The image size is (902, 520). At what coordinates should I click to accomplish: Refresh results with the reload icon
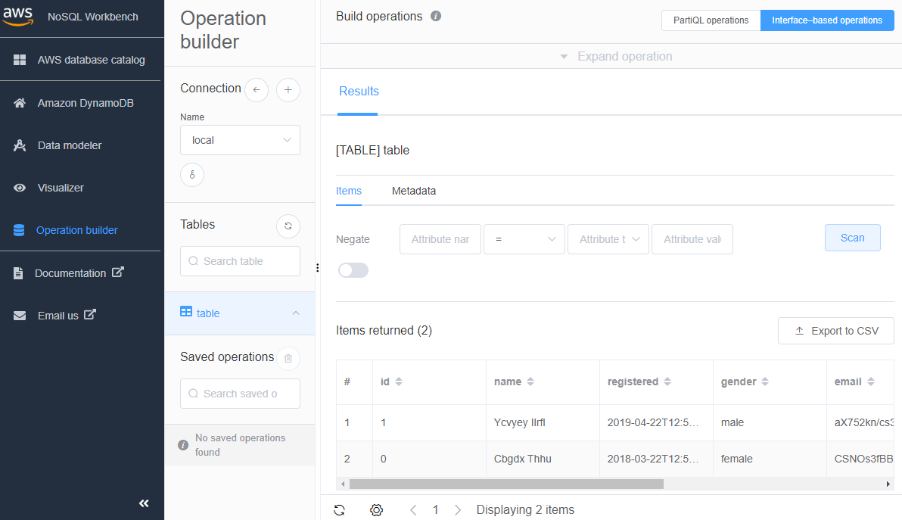[x=340, y=509]
